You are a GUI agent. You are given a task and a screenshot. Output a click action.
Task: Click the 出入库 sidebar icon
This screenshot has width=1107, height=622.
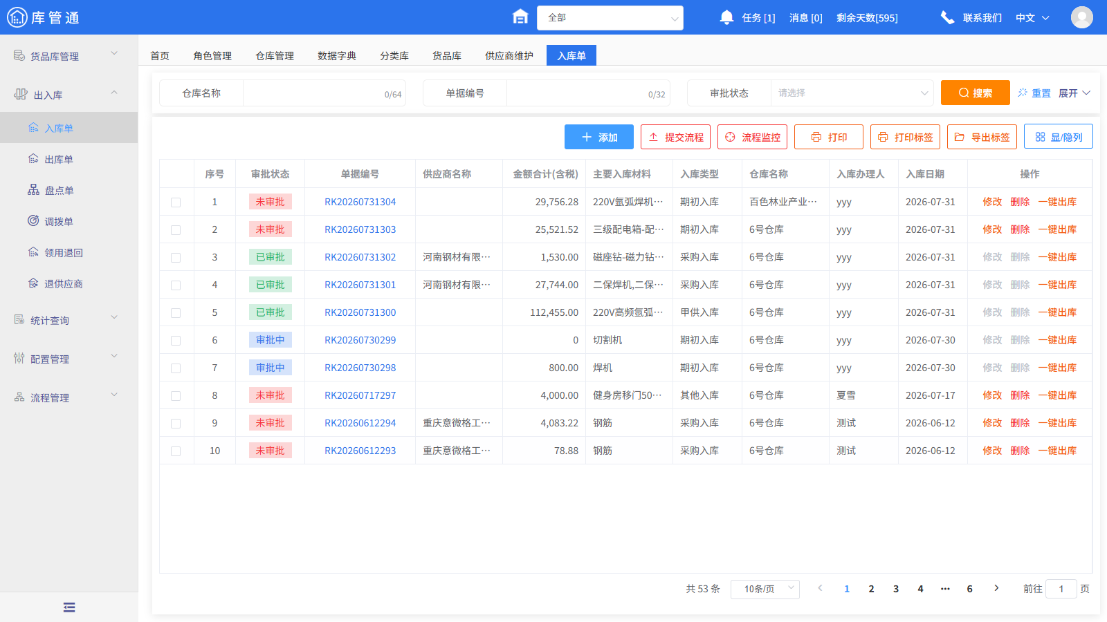21,94
